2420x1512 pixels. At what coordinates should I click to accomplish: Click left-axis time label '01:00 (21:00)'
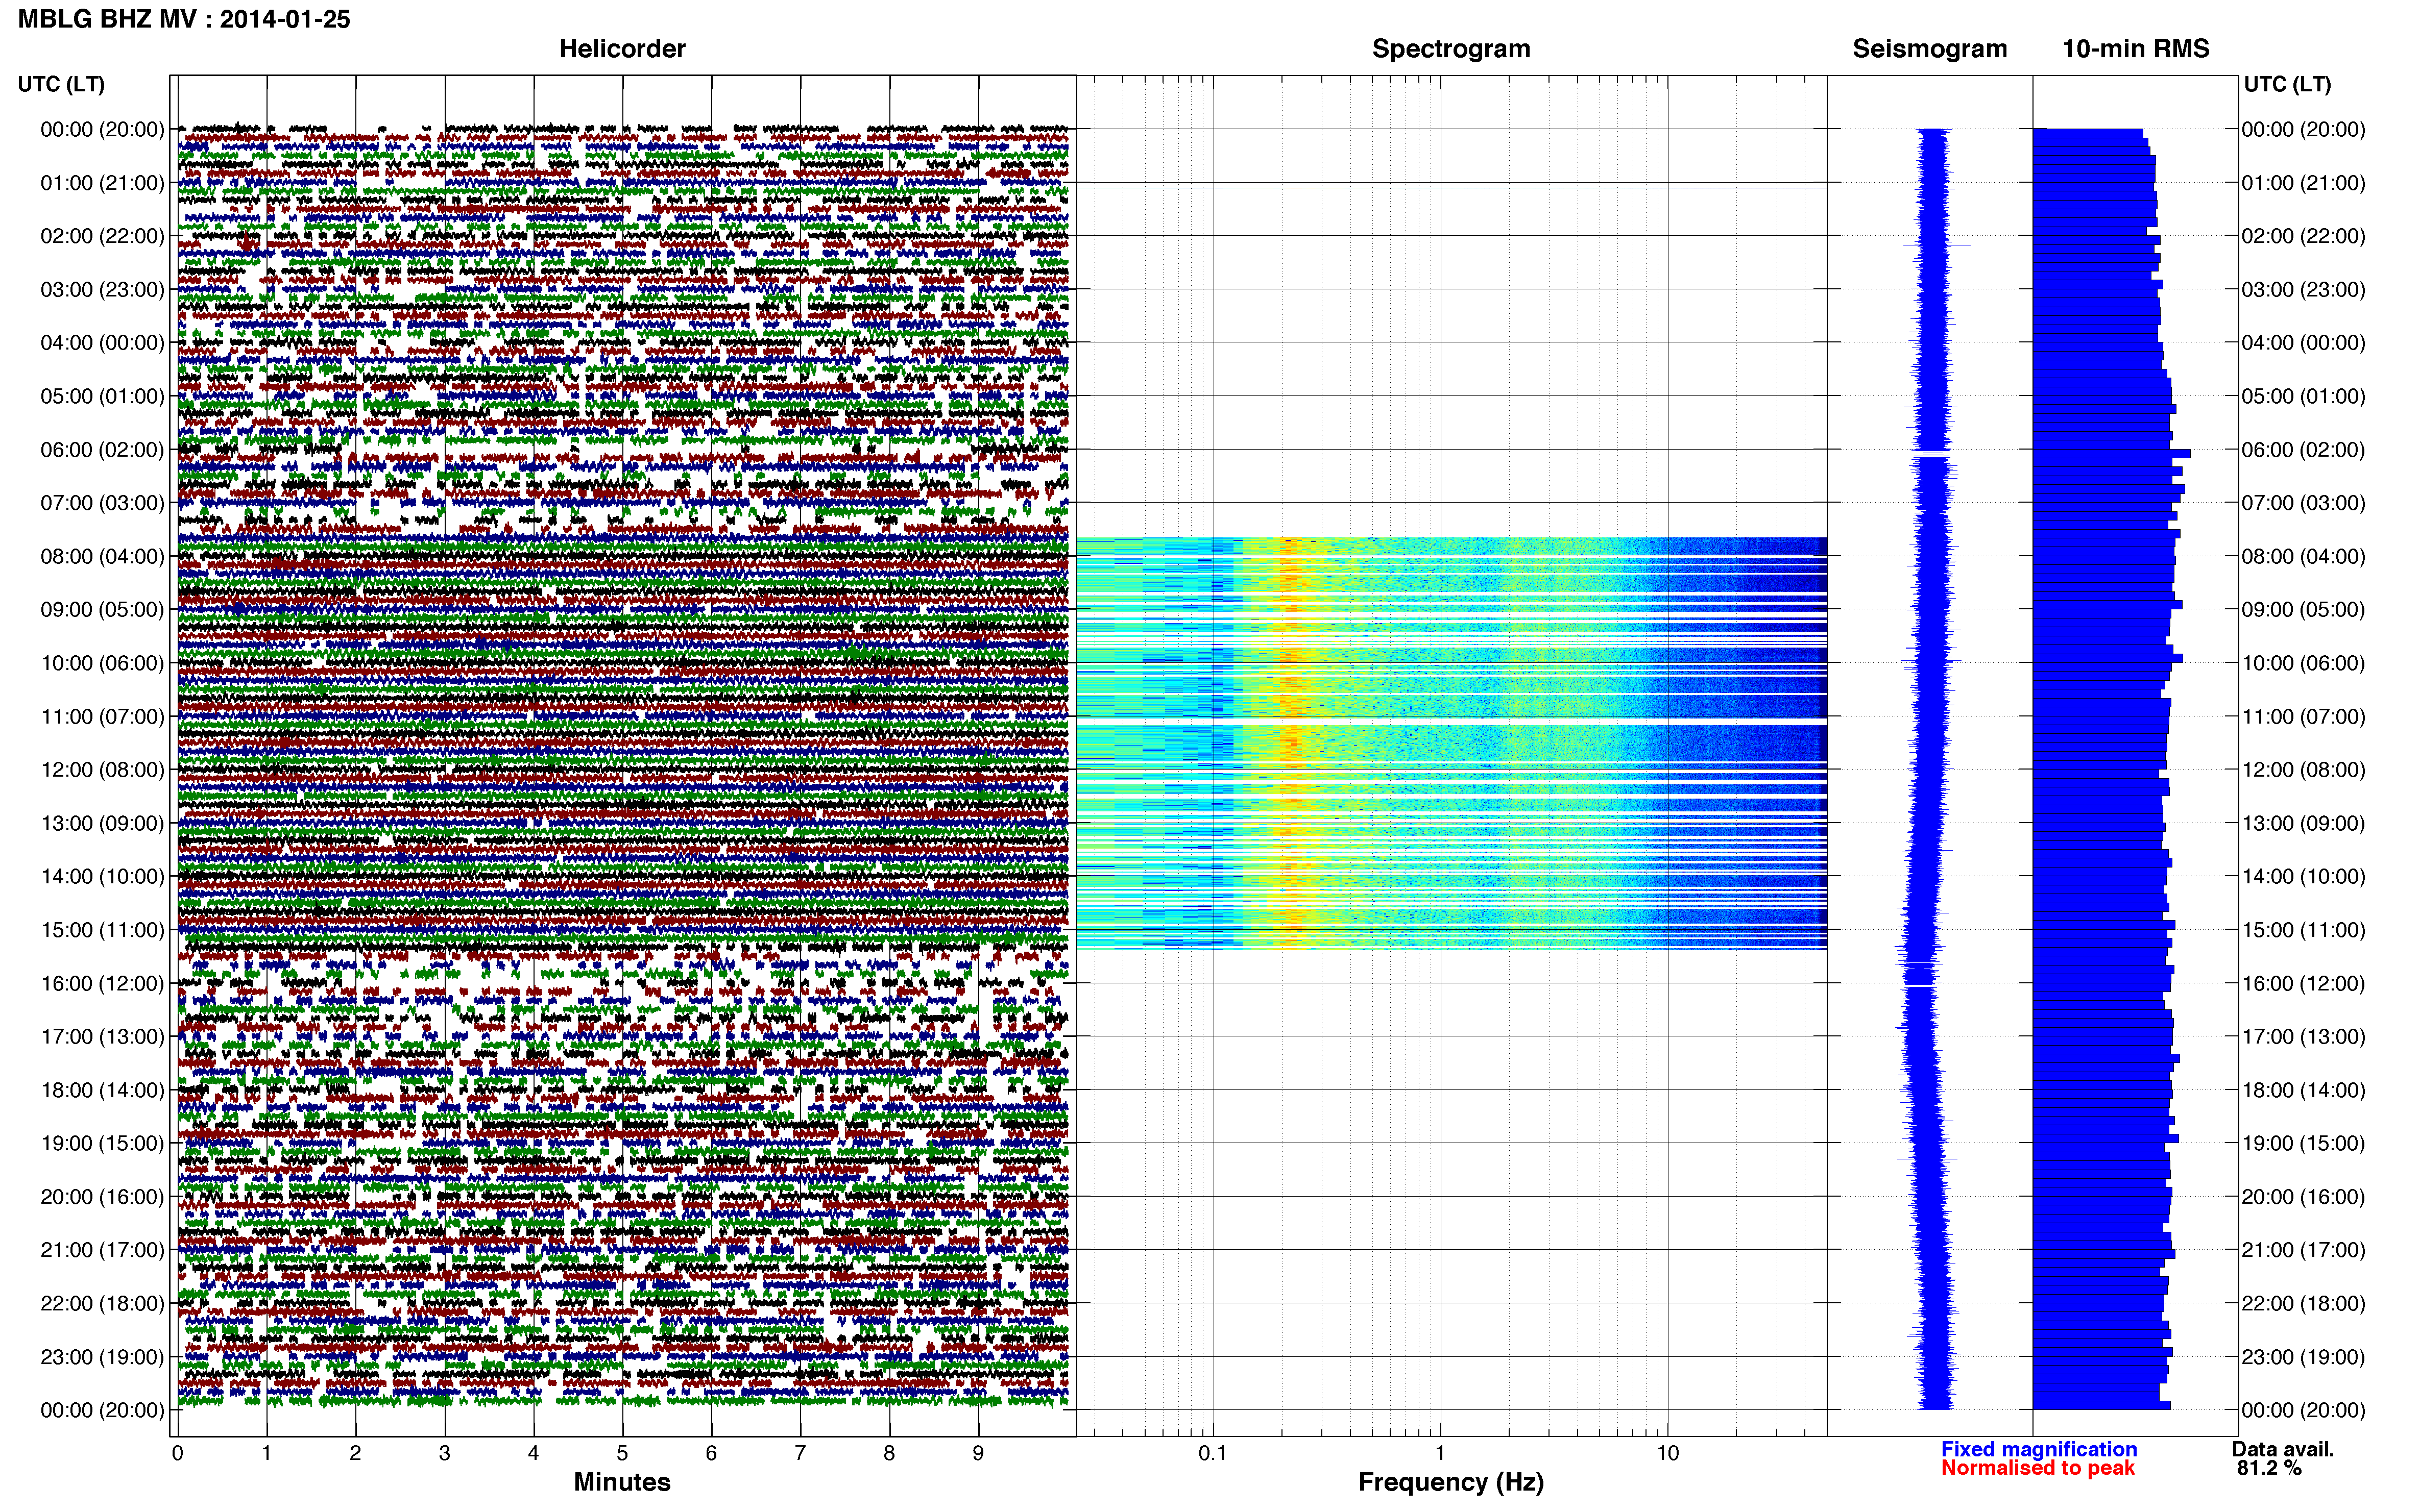(102, 183)
